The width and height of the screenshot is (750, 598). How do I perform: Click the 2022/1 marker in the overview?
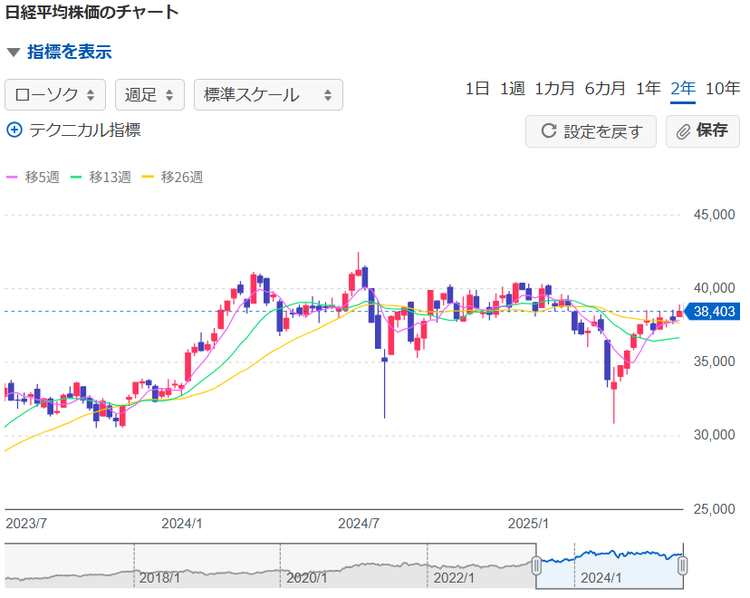(454, 578)
